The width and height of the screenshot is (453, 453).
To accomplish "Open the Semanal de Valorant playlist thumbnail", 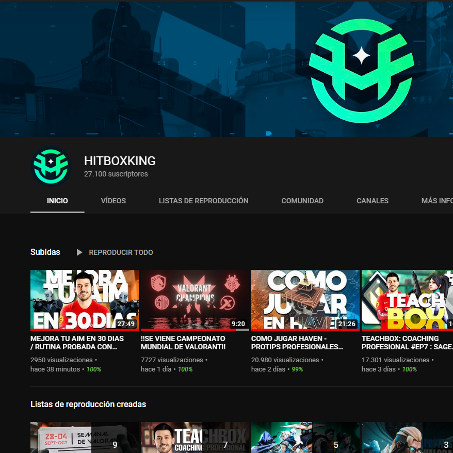I will click(x=85, y=438).
